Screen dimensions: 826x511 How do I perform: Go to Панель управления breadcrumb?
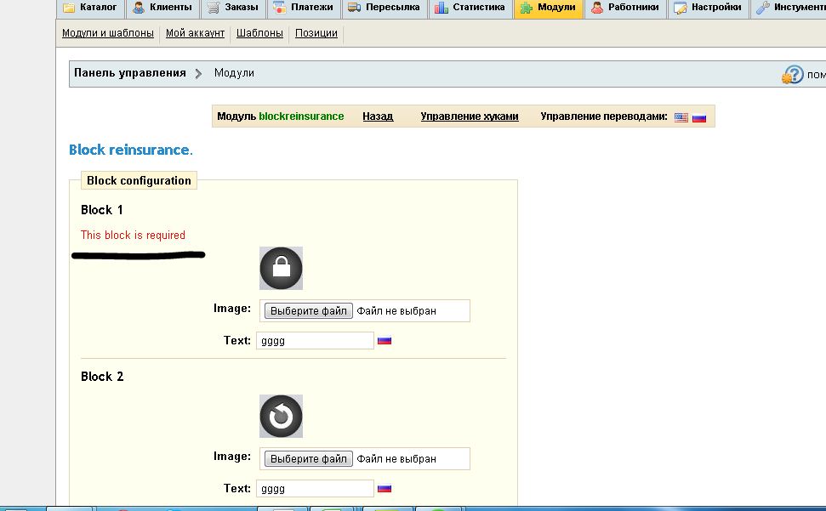[x=129, y=73]
